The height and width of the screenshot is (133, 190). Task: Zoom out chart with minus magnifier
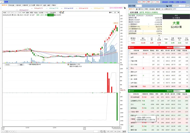point(101,131)
